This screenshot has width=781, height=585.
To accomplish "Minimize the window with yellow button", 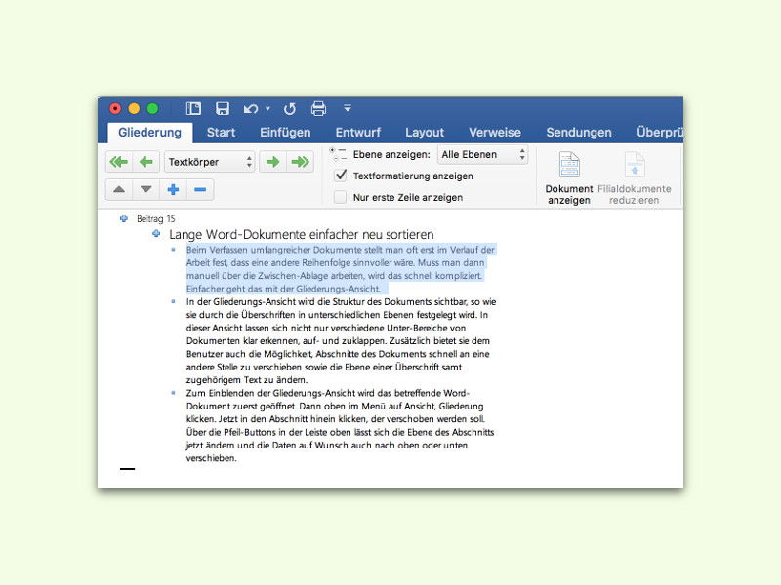I will pyautogui.click(x=134, y=108).
